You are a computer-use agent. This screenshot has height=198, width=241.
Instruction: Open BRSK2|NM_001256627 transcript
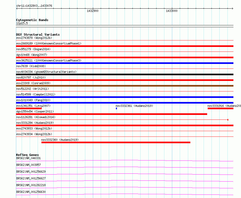[x=31, y=178]
